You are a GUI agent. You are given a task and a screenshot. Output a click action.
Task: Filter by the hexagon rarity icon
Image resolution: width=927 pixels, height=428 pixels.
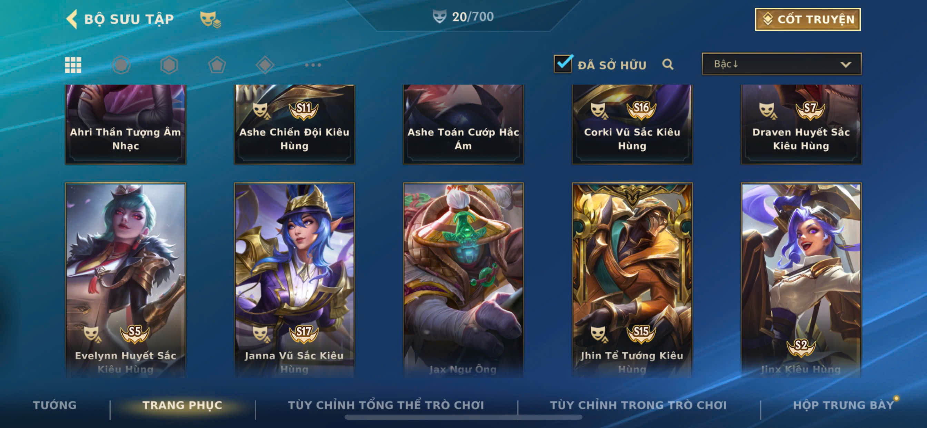[169, 65]
